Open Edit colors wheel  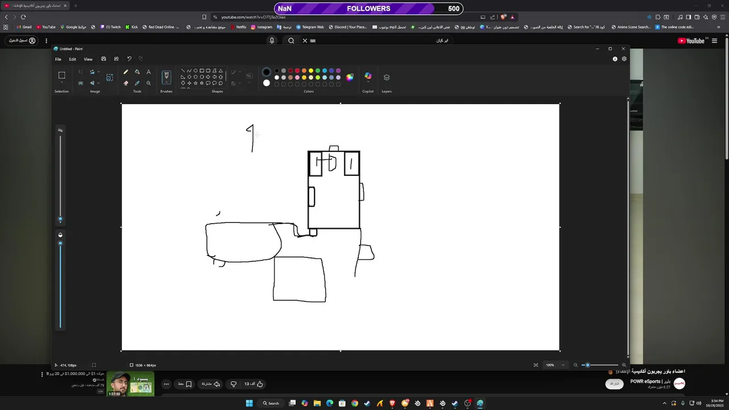[350, 77]
